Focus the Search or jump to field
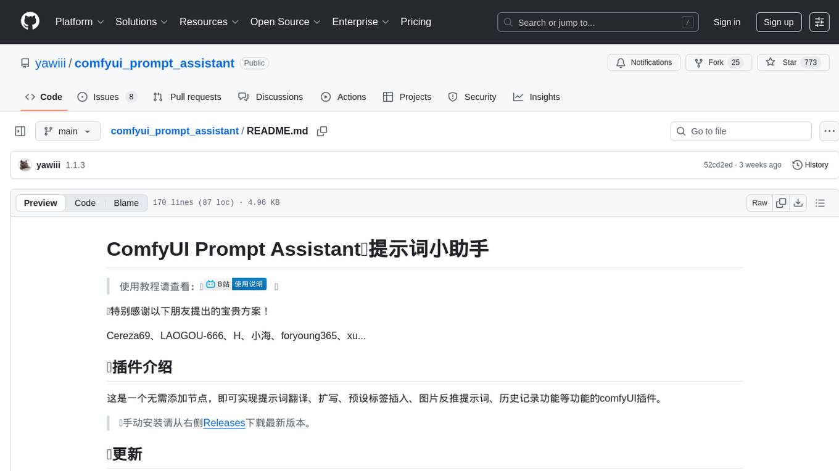839x471 pixels. click(x=598, y=22)
